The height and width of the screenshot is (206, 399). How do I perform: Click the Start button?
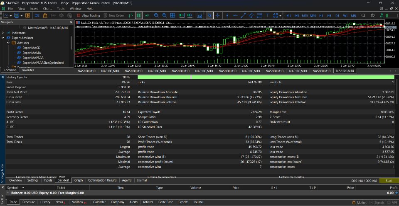[389, 181]
